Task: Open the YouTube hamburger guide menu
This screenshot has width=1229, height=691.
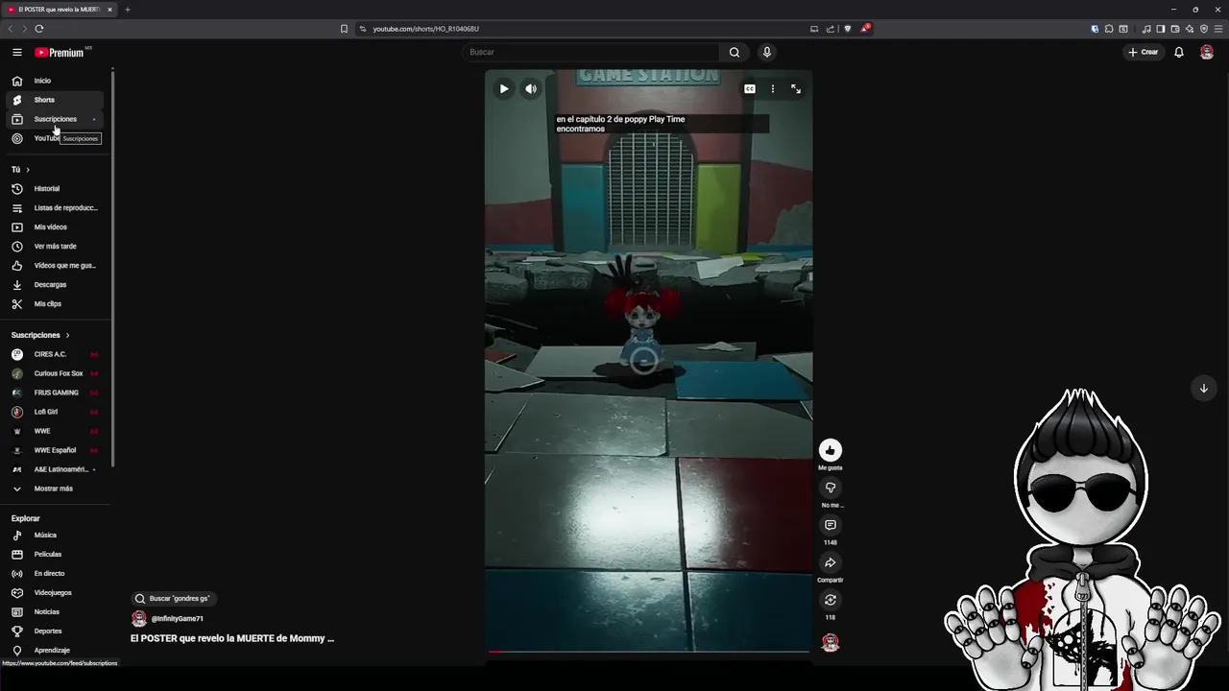Action: (16, 52)
